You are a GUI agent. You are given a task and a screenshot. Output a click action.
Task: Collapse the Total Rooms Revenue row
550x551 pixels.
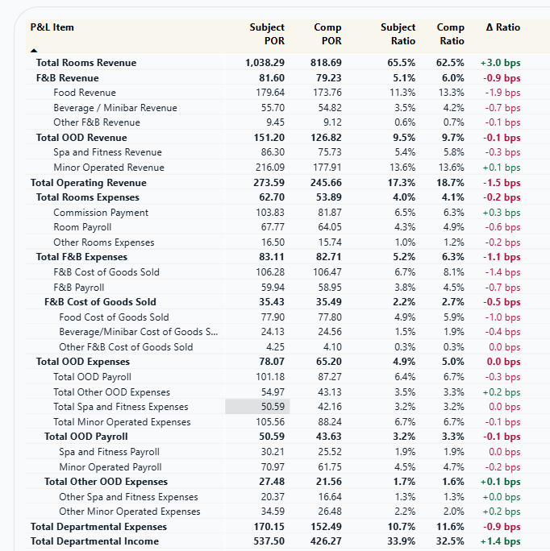click(86, 63)
